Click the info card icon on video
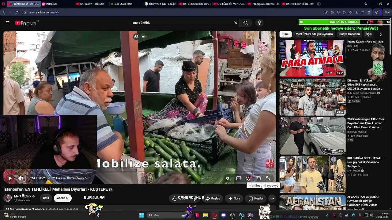392x220 pixels. pyautogui.click(x=270, y=36)
